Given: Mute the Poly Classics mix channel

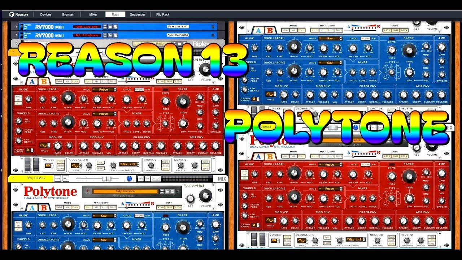Looking at the screenshot, I should (x=57, y=178).
